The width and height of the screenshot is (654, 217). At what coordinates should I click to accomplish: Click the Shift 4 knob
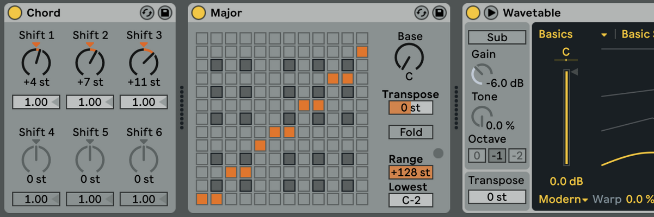(36, 158)
